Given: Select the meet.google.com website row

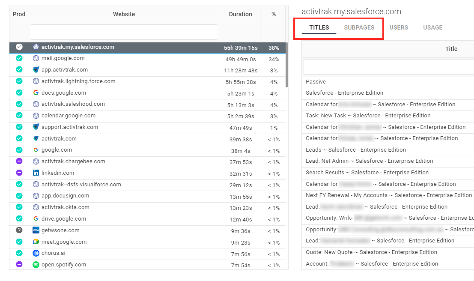Looking at the screenshot, I should pyautogui.click(x=147, y=242).
